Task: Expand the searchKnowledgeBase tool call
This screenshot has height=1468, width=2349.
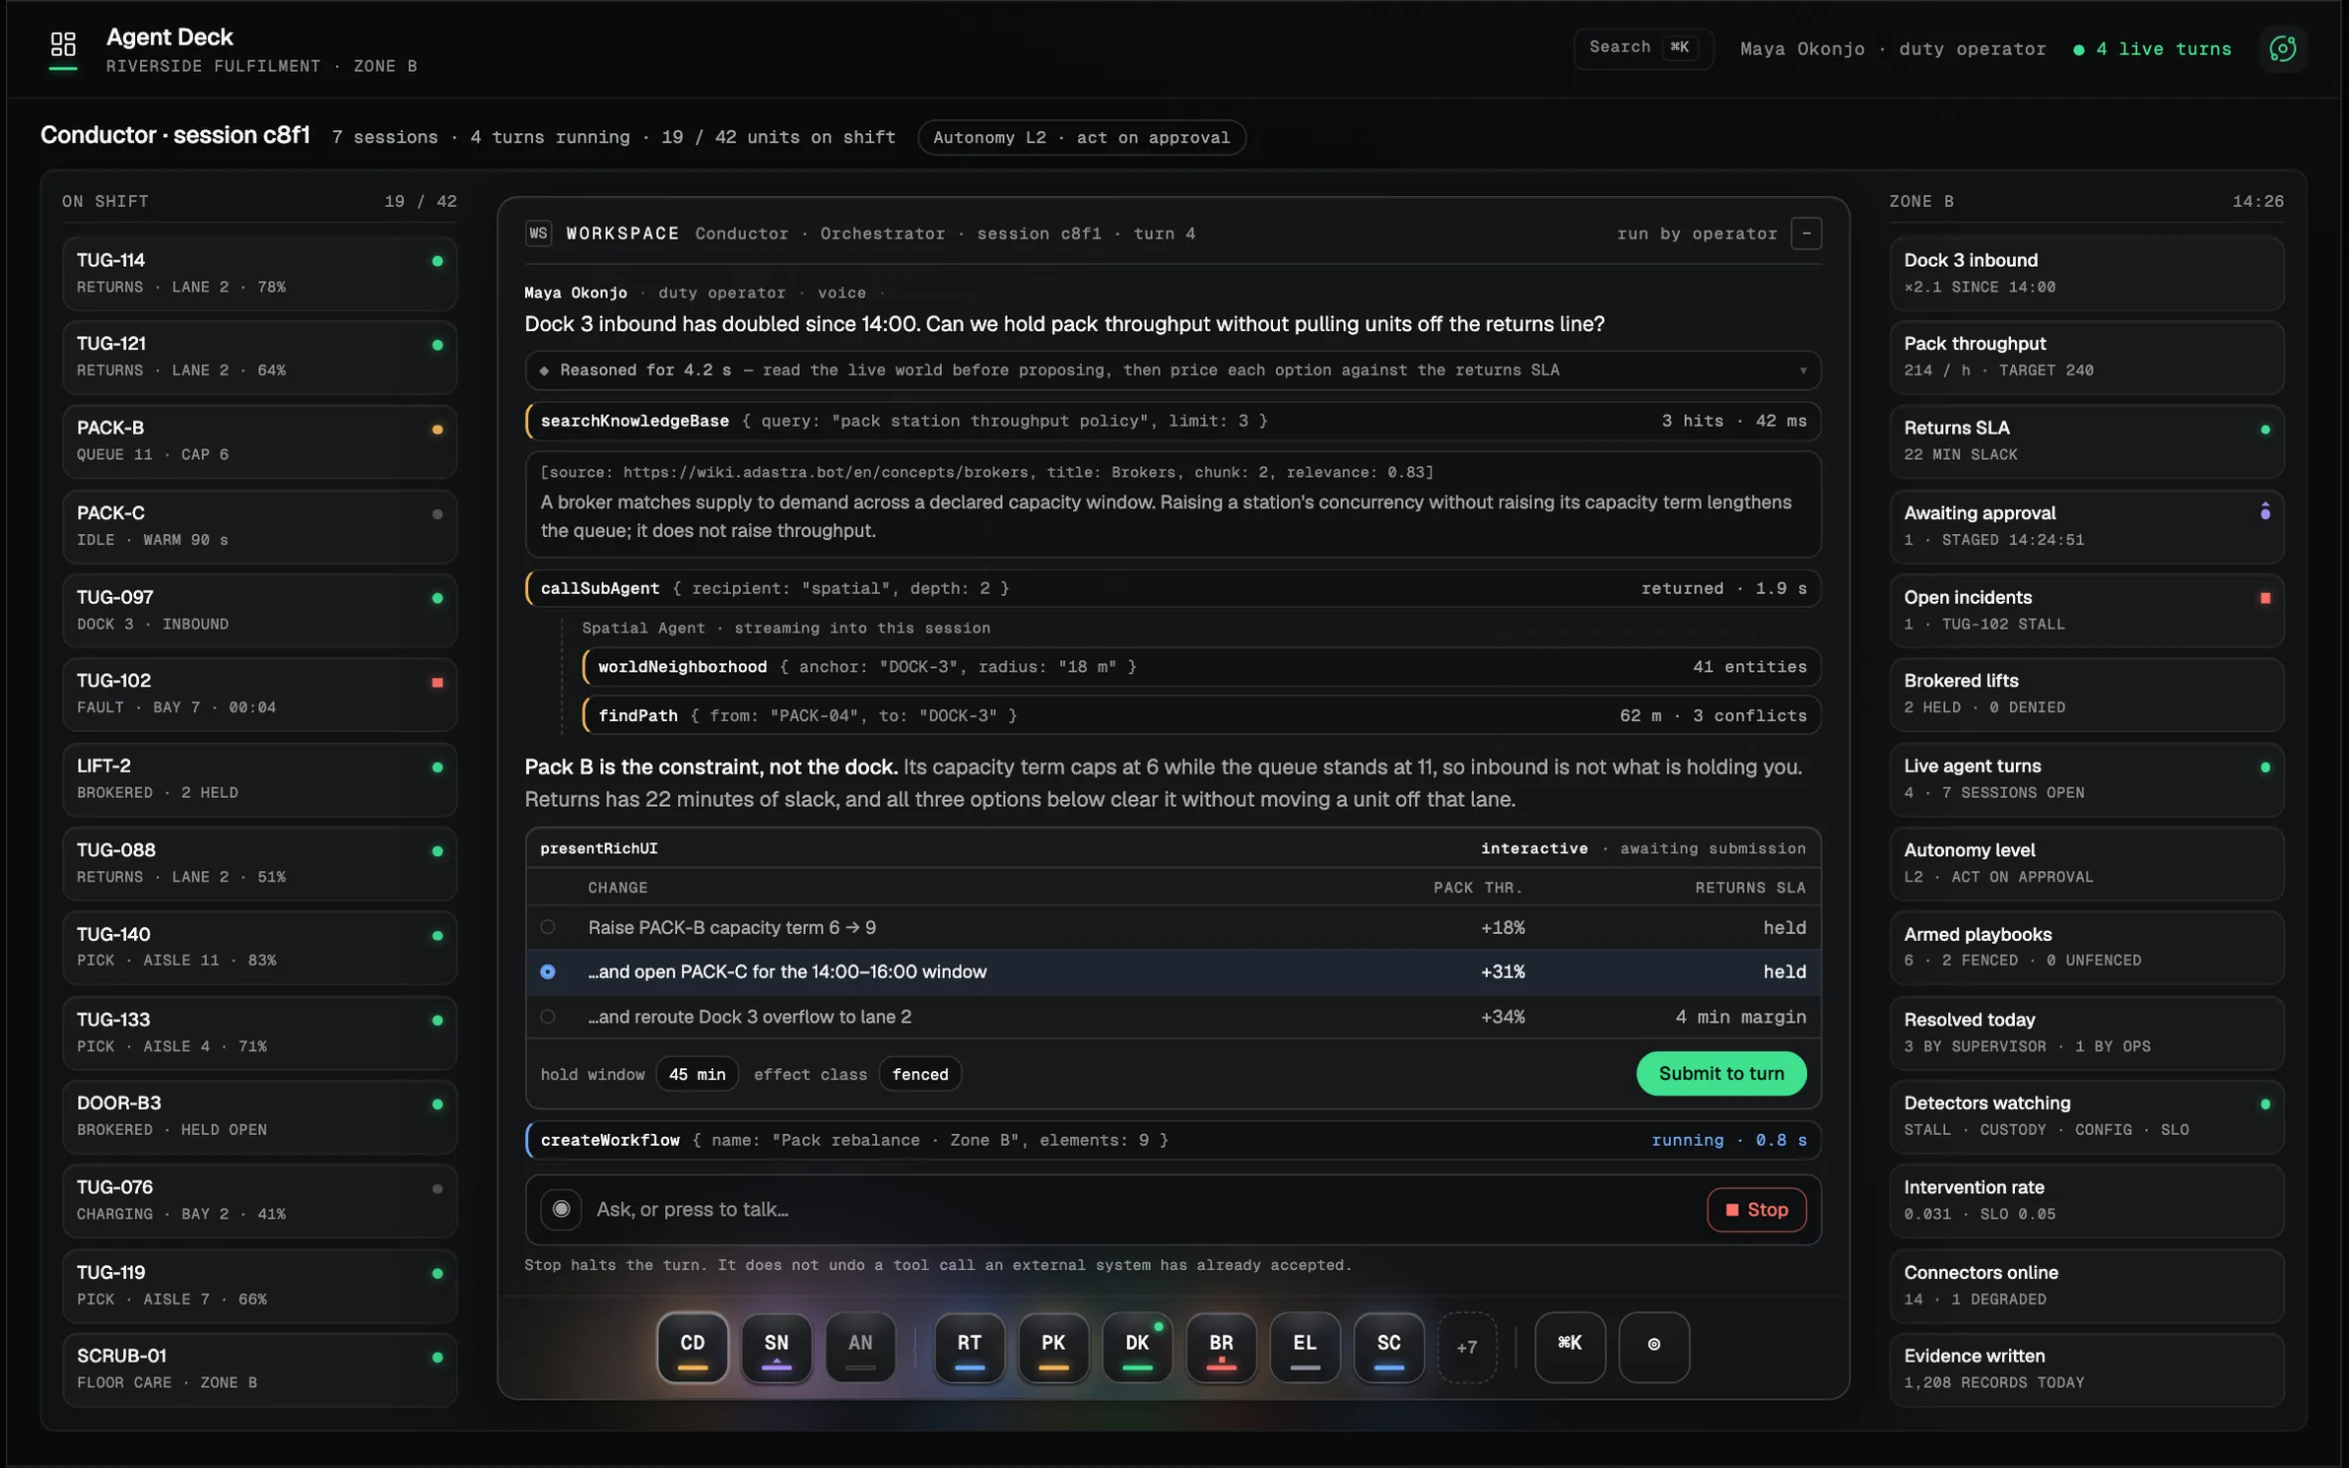Action: 1173,421
